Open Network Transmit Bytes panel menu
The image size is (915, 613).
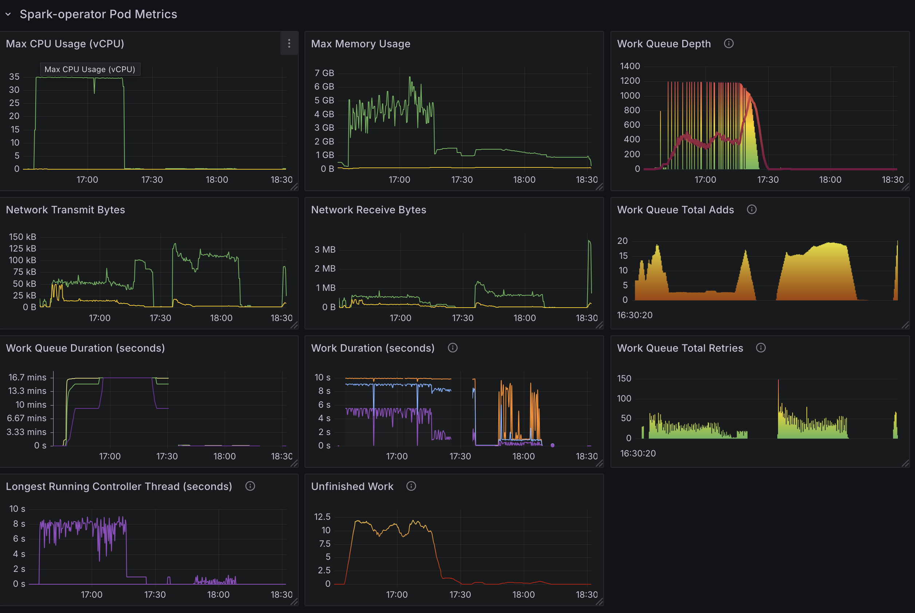click(x=65, y=210)
